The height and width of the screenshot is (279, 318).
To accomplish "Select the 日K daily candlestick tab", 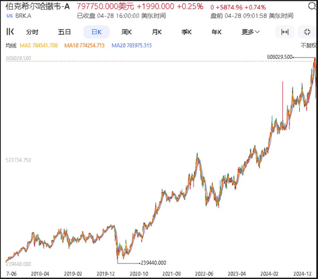I will tap(96, 32).
